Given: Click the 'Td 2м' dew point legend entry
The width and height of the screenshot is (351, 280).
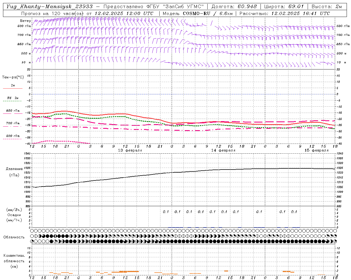Looking at the screenshot, I should tap(13, 98).
